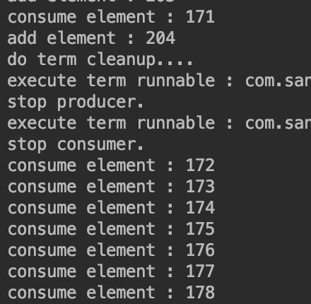Screen dimensions: 311x304
Task: Click the 'consume element : 175' line
Action: [111, 229]
